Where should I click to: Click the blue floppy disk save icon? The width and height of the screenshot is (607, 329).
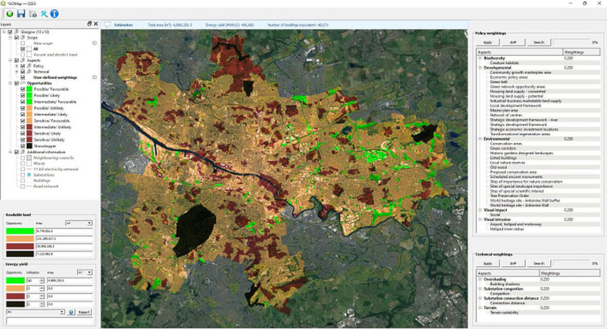tap(21, 13)
